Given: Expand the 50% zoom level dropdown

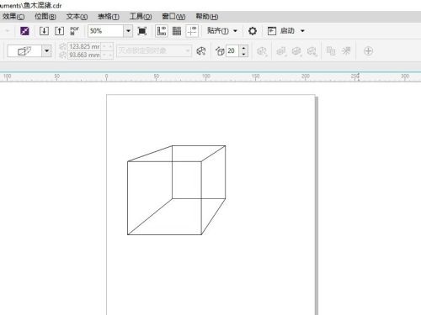Looking at the screenshot, I should (128, 31).
